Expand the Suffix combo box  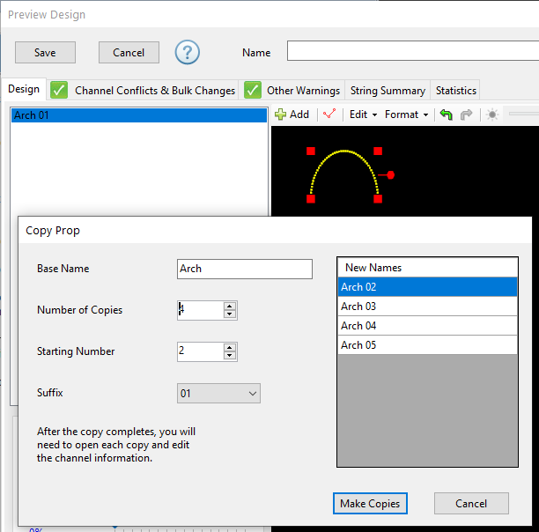point(252,394)
